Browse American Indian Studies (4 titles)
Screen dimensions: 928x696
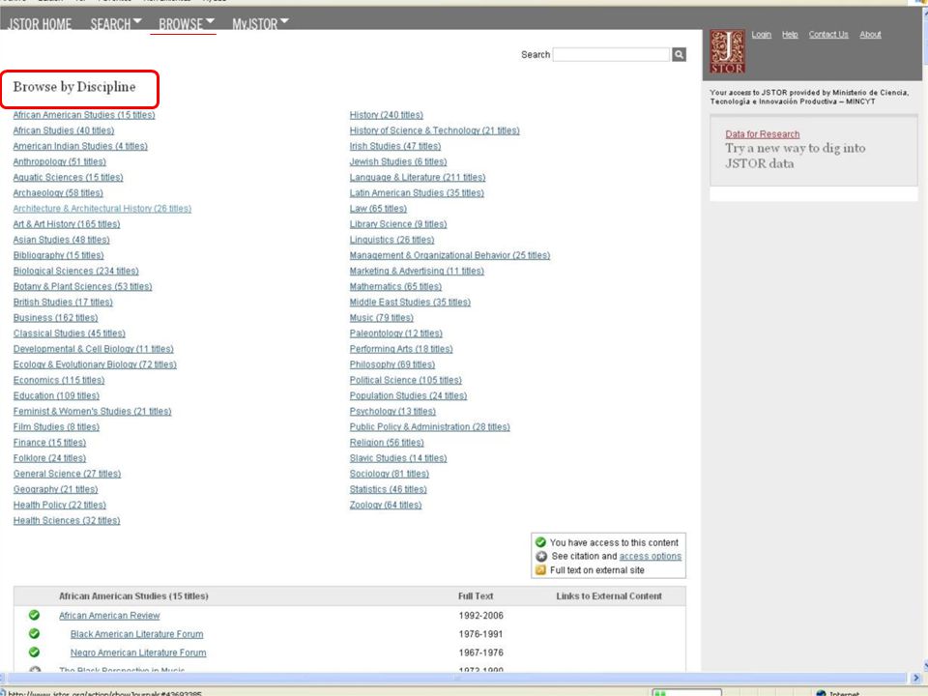click(80, 146)
